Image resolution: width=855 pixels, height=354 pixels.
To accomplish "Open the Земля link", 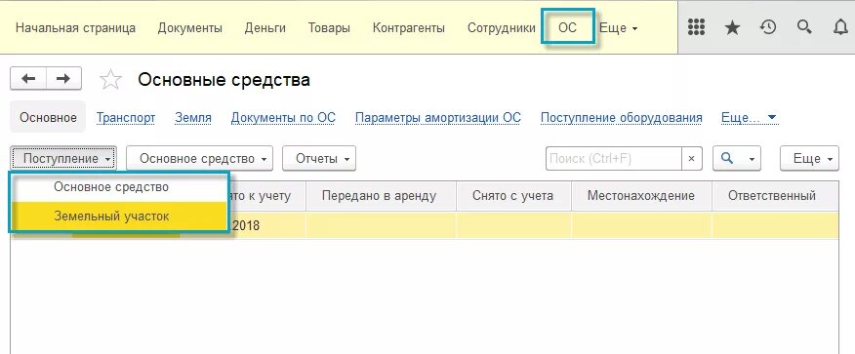I will 193,118.
